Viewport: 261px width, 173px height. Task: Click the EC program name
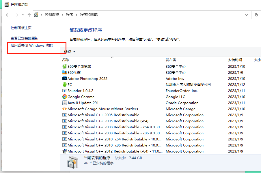click(x=70, y=84)
